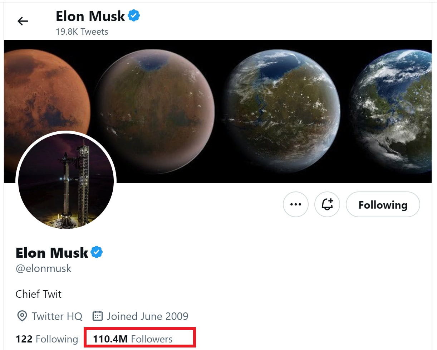Open the three-dot more options menu
437x350 pixels.
(295, 204)
